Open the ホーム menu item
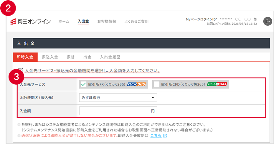Viewport: 274px width, 145px height. pyautogui.click(x=64, y=22)
